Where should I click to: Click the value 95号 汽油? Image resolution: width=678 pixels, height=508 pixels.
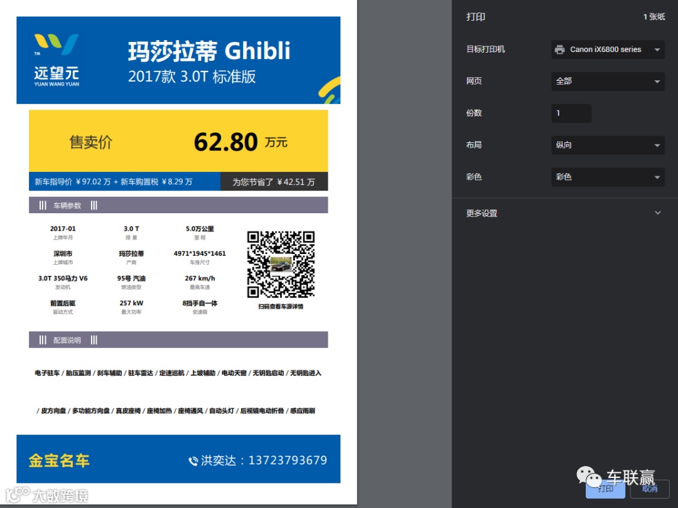(x=131, y=278)
